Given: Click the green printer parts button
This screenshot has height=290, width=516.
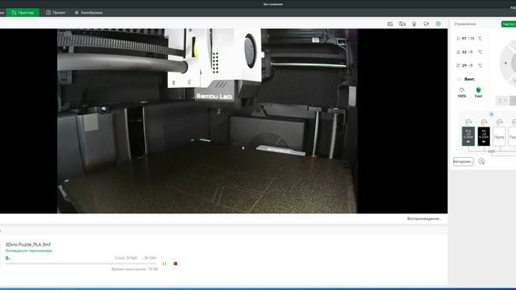Looking at the screenshot, I should [x=509, y=24].
